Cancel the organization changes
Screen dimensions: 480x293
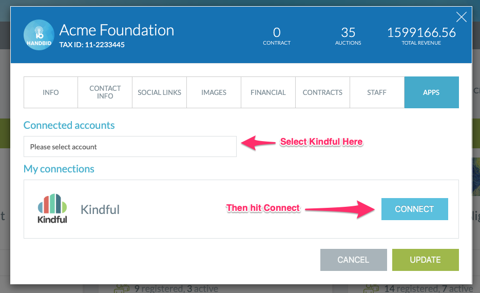pos(354,260)
